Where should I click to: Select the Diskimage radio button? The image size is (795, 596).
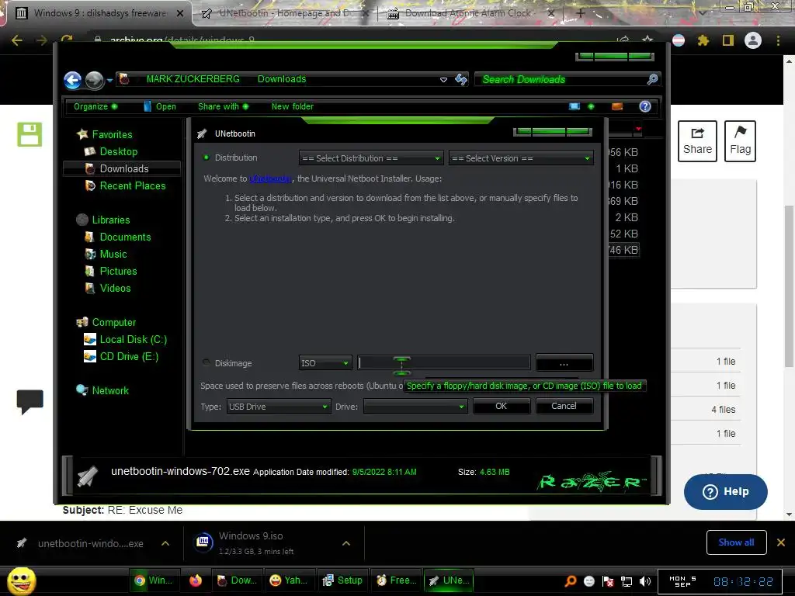(207, 362)
